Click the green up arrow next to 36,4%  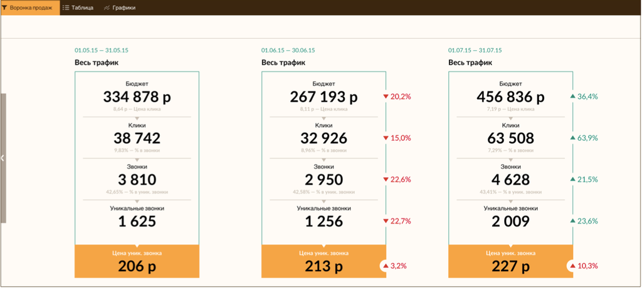tap(572, 96)
